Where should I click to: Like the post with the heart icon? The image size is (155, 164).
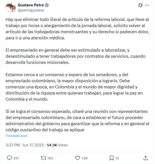pyautogui.click(x=77, y=158)
